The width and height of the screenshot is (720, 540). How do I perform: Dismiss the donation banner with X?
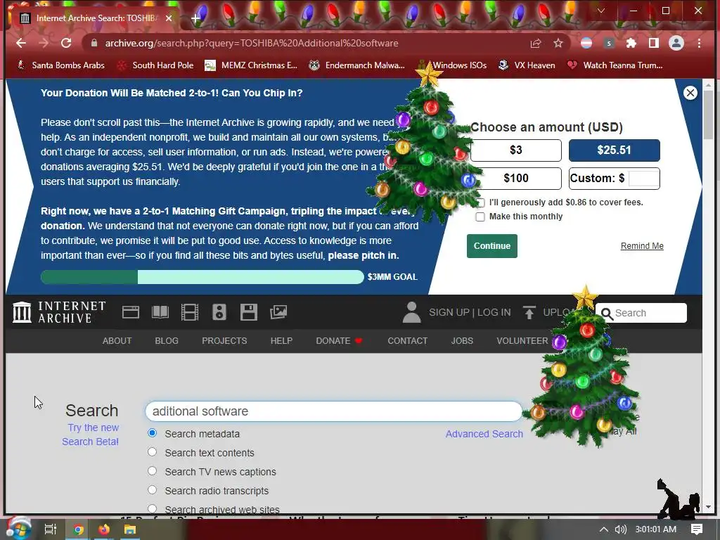coord(690,93)
